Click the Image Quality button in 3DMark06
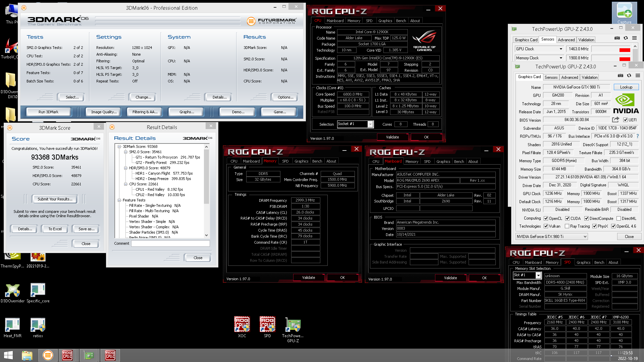 point(104,112)
